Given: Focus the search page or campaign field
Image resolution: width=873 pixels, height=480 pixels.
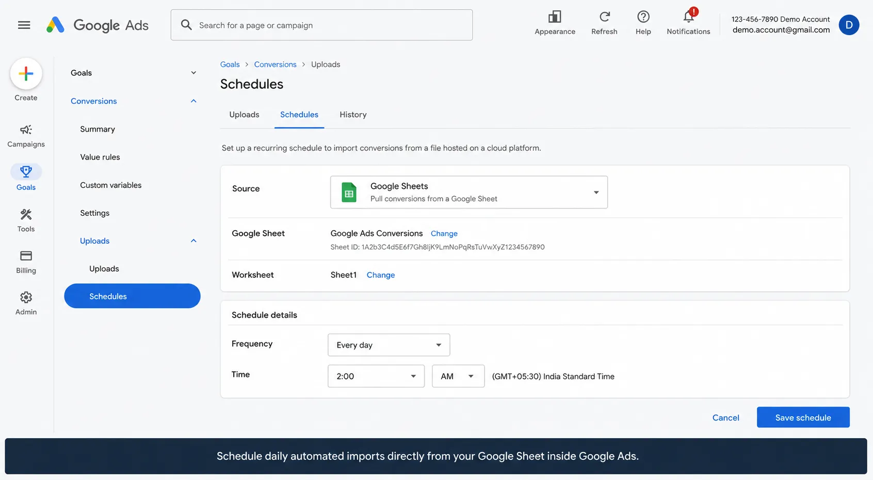Looking at the screenshot, I should tap(321, 25).
